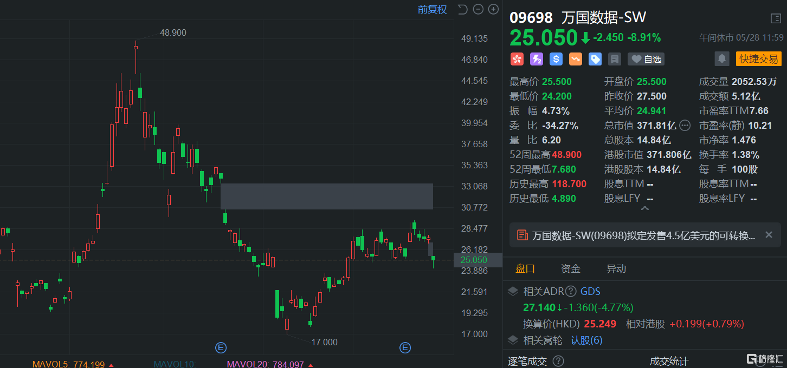The height and width of the screenshot is (368, 787).
Task: Click the more icon beside 总市值
Action: [x=685, y=126]
